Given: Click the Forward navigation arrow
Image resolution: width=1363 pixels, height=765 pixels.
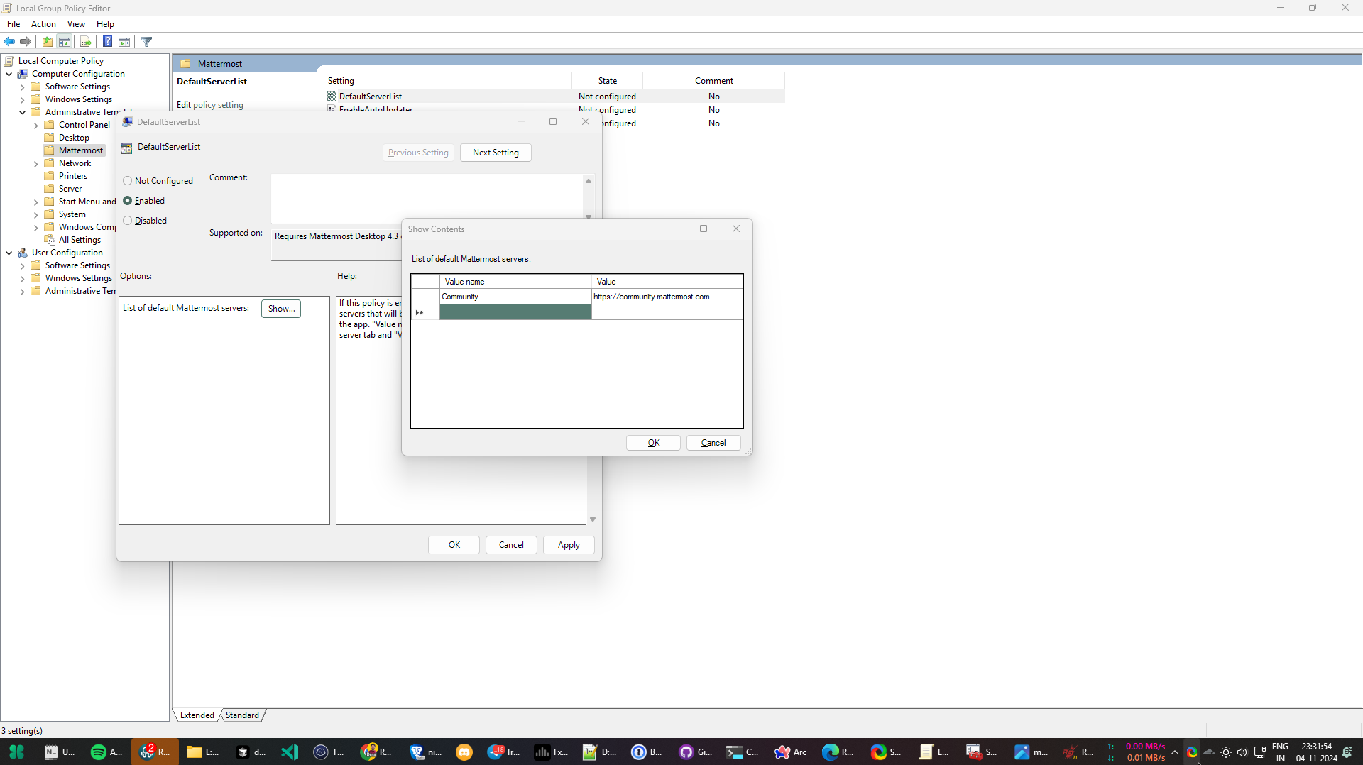Looking at the screenshot, I should (26, 41).
